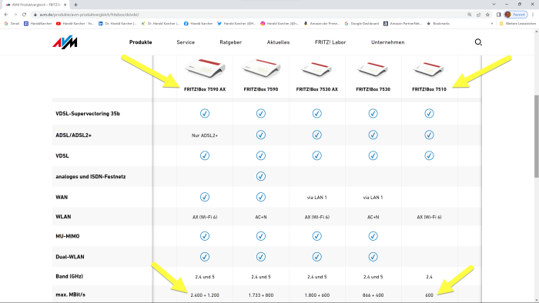Click the 'MU-MIMO' row label
Viewport: 539px width, 303px height.
coord(68,236)
